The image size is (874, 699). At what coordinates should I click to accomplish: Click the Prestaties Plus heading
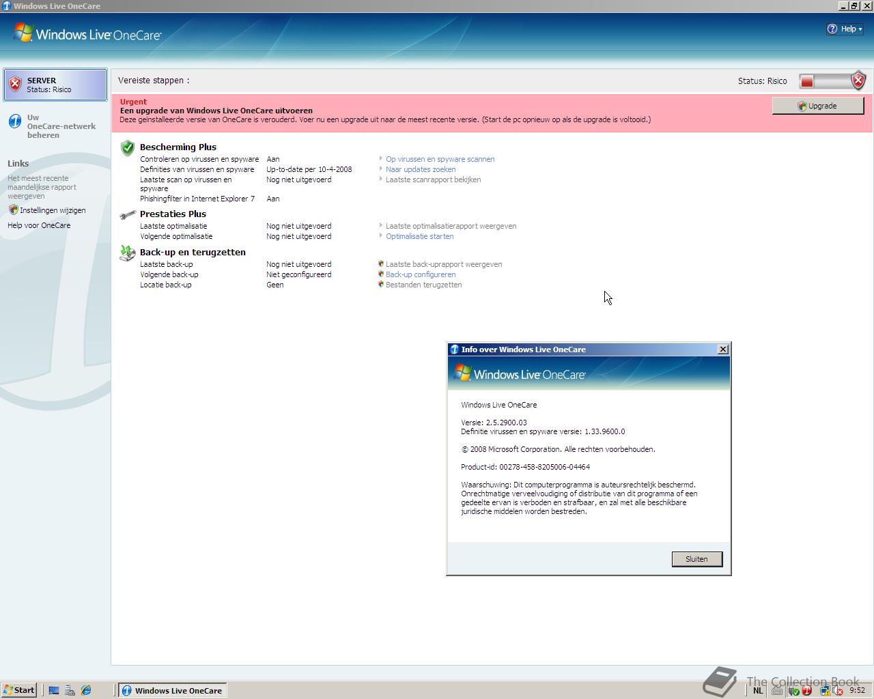click(173, 214)
